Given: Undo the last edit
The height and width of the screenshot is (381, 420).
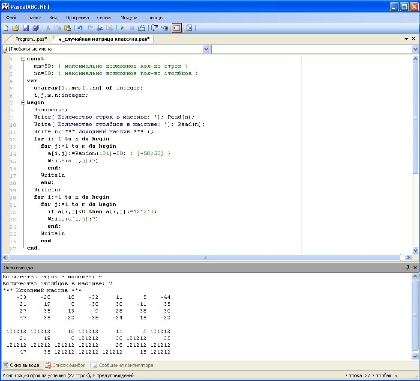Looking at the screenshot, I should (80, 28).
